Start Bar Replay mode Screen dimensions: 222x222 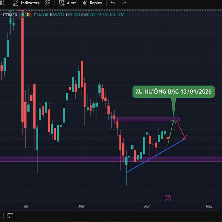point(92,3)
